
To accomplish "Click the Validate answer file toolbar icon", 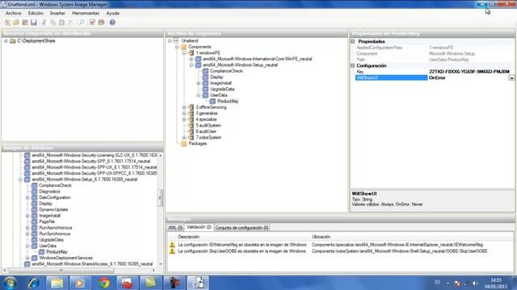I will [92, 23].
